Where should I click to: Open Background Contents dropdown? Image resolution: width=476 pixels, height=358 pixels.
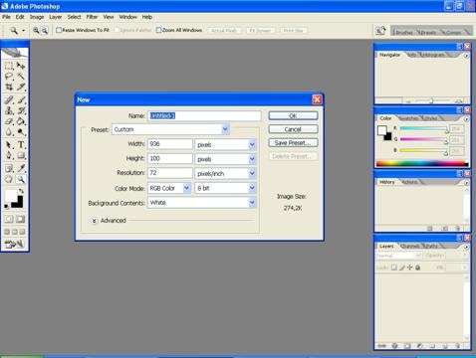252,203
